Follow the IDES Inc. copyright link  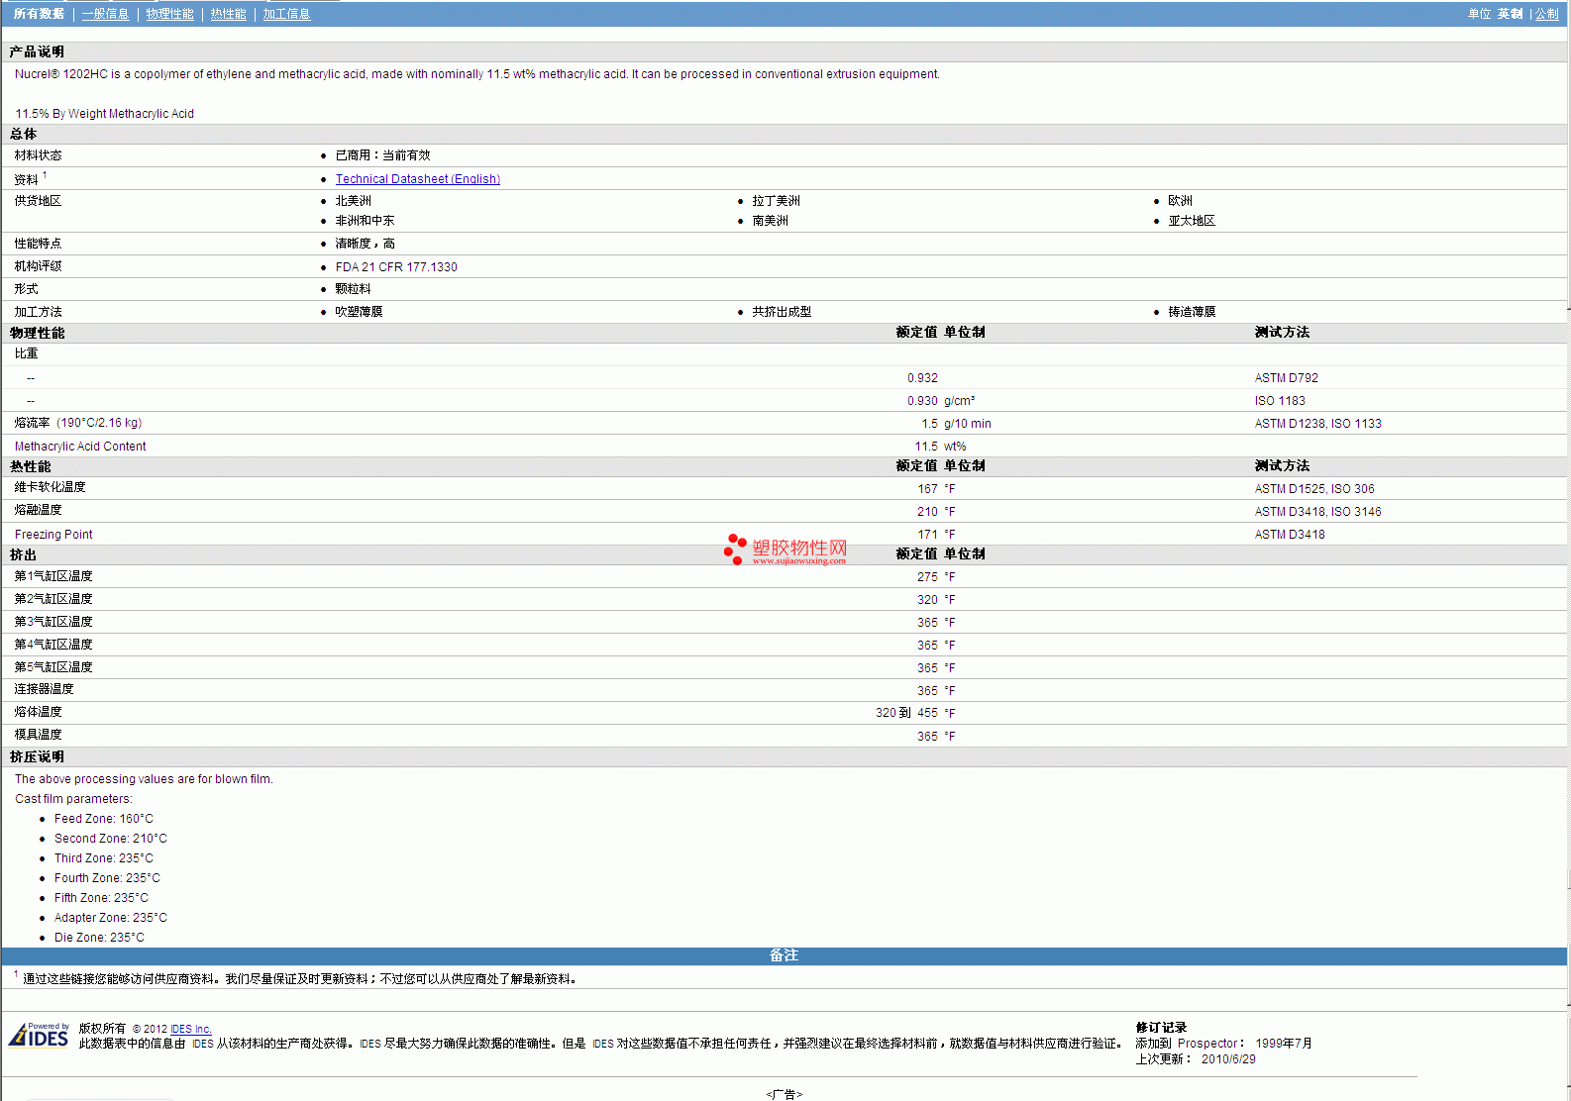pos(191,1029)
